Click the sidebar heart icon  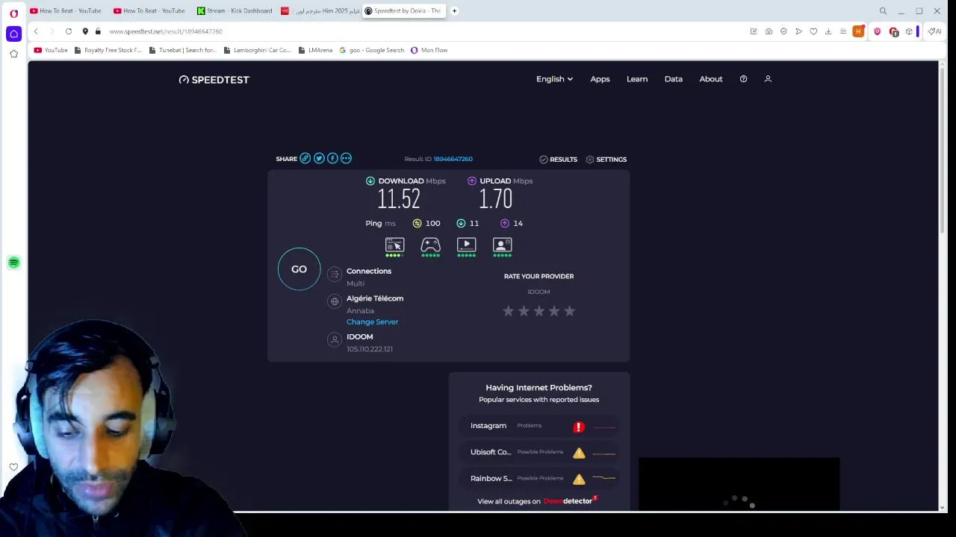(13, 467)
